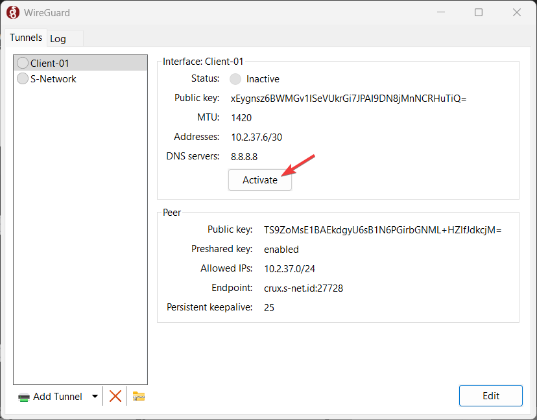This screenshot has height=420, width=537.
Task: Click the S-Network status circle icon
Action: point(23,78)
